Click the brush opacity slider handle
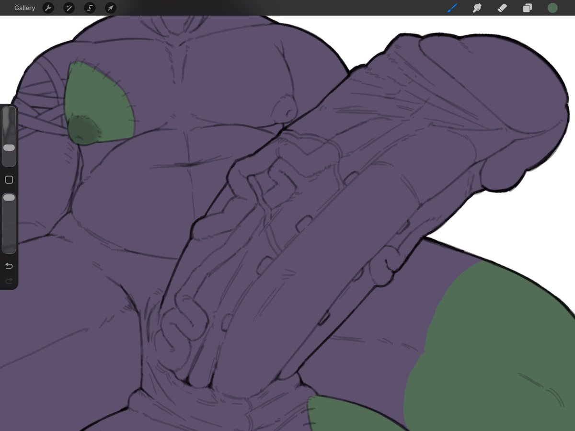Viewport: 575px width, 431px height. click(x=9, y=197)
